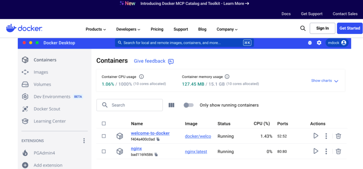Start the welcome-to-docker container play icon
Viewport: 363px width, 169px height.
click(x=316, y=136)
